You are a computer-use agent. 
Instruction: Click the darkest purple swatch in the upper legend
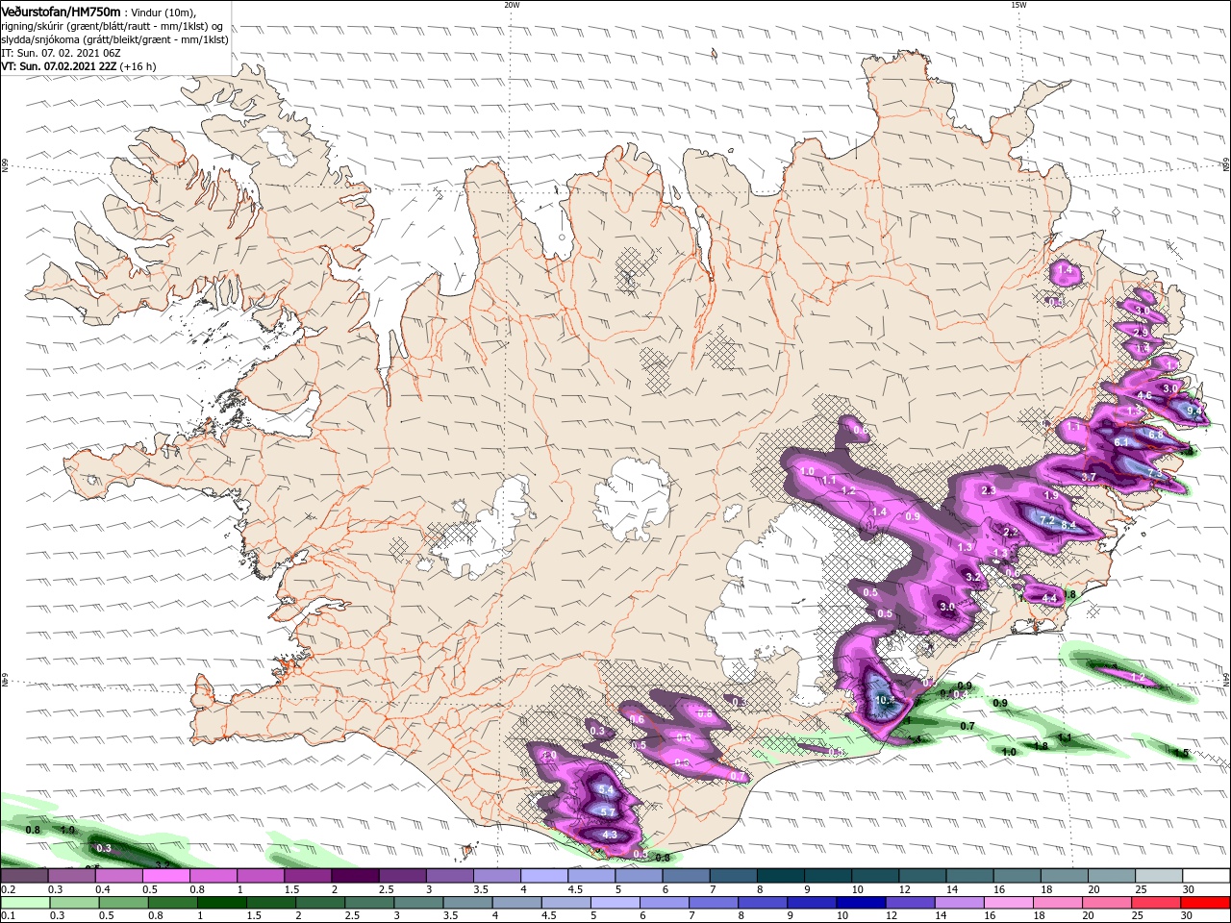pos(355,876)
